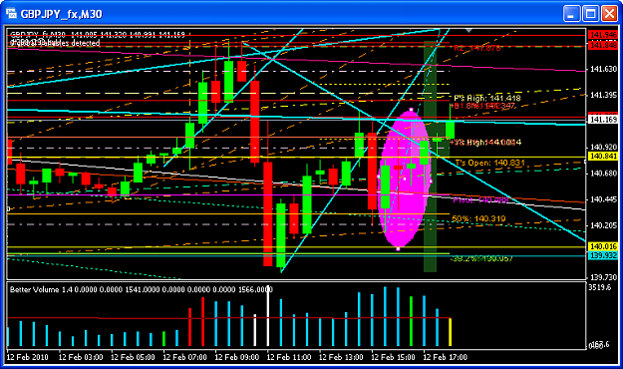Click the T's Open: 140.831 label

489,163
